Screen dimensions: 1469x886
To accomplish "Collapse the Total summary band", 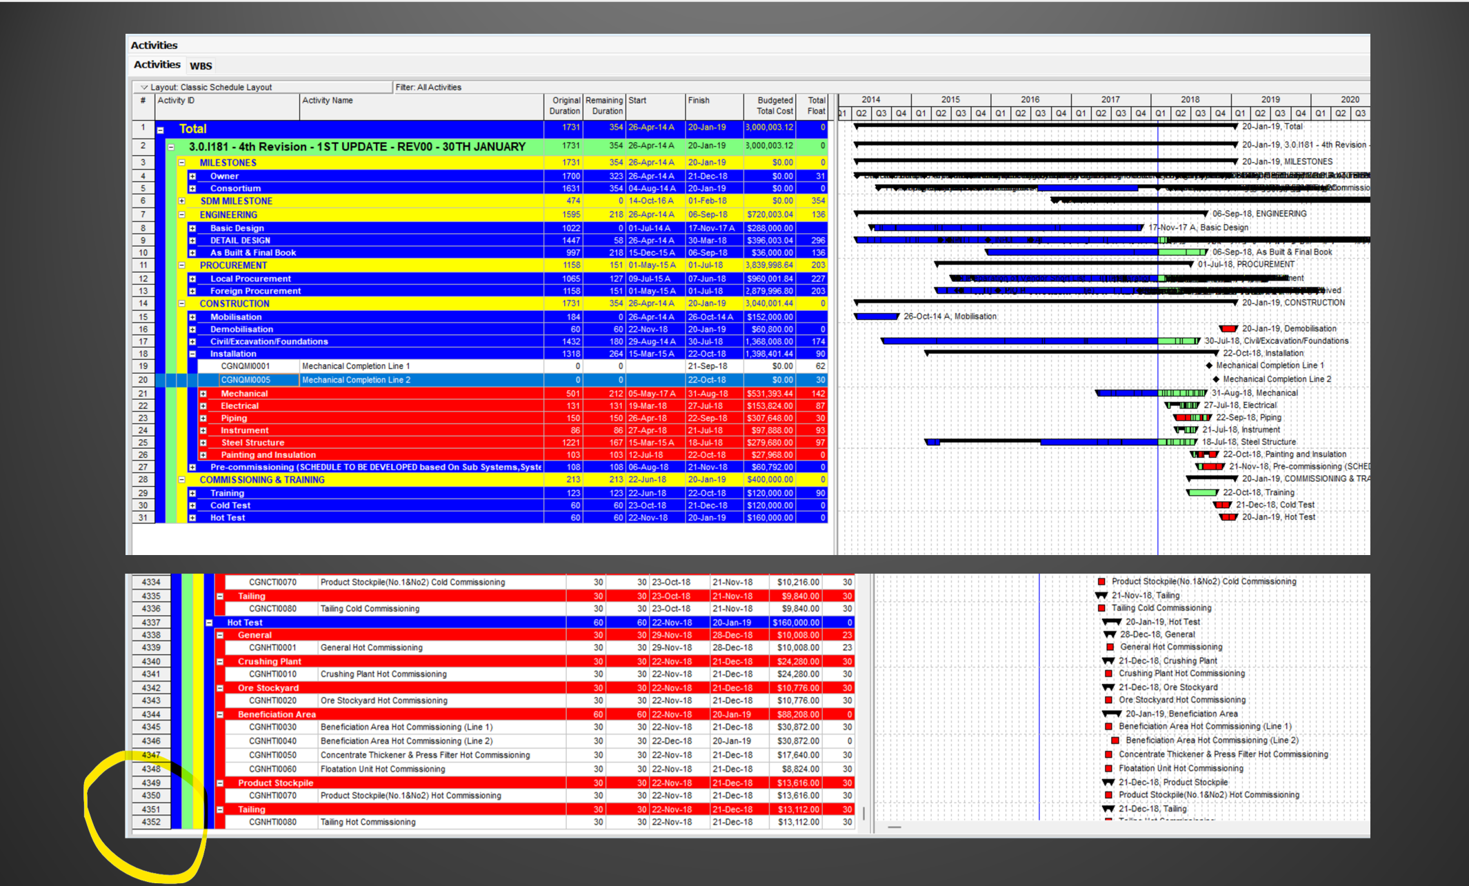I will click(160, 130).
